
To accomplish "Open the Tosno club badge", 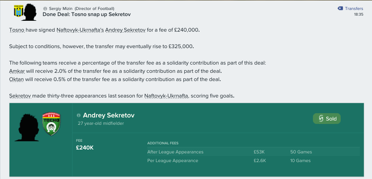I will 51,124.
